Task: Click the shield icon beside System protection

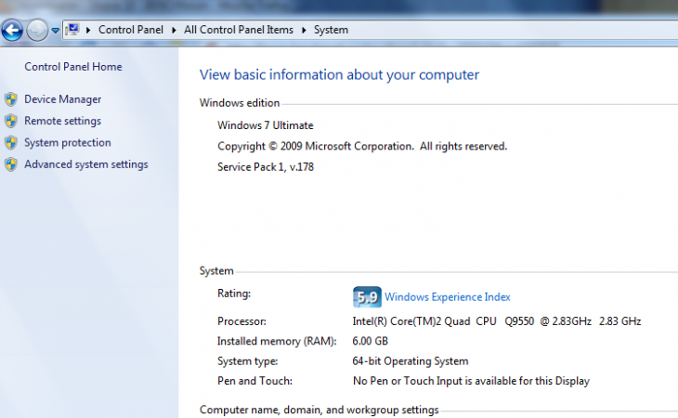Action: coord(11,143)
